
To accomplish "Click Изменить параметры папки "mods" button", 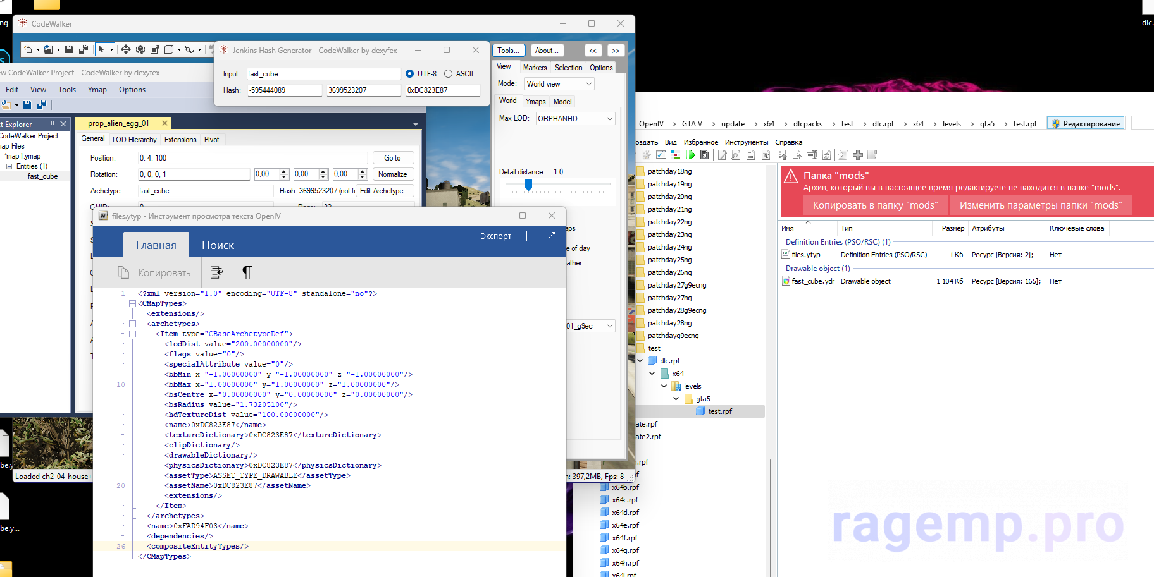I will click(x=1041, y=205).
